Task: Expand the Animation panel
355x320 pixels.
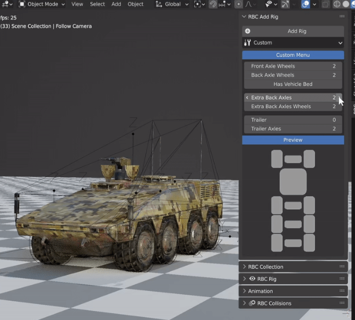Action: pos(244,291)
